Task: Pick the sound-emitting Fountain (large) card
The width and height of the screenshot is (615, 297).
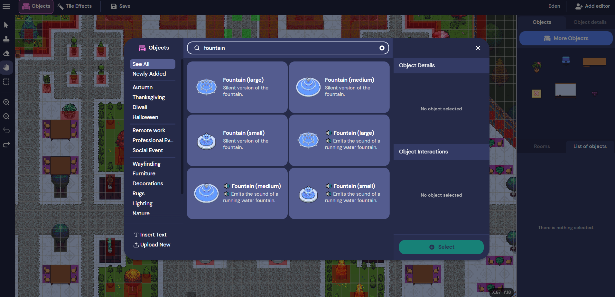Action: pos(339,140)
